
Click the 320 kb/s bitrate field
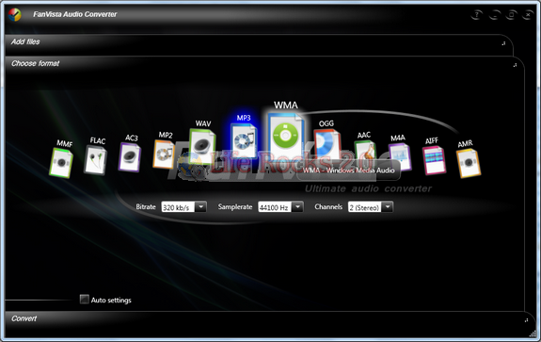tap(178, 207)
